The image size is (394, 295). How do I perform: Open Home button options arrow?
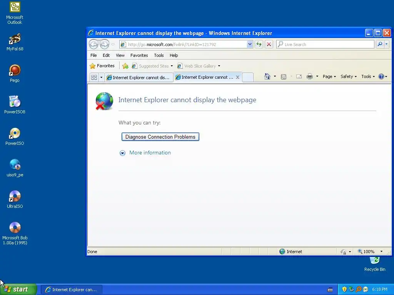[275, 76]
